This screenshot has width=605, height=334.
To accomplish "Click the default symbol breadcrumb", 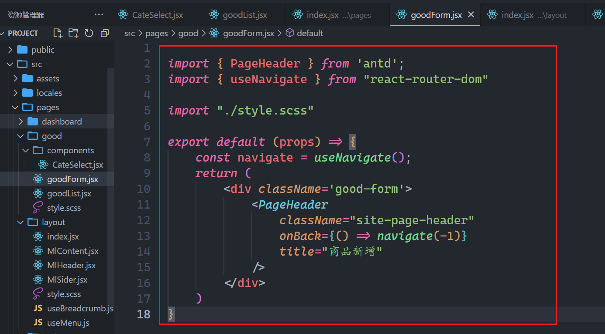I will pyautogui.click(x=310, y=33).
